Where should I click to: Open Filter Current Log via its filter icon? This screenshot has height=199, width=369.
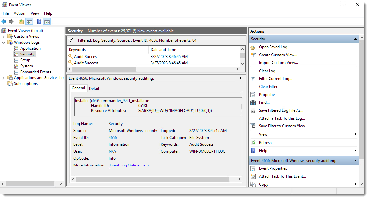[253, 78]
